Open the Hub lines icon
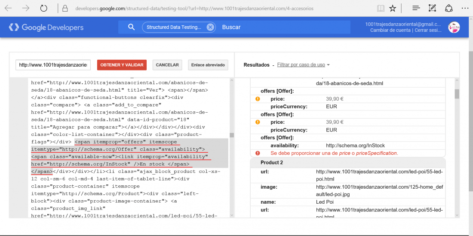Image resolution: width=473 pixels, height=236 pixels. pyautogui.click(x=416, y=9)
